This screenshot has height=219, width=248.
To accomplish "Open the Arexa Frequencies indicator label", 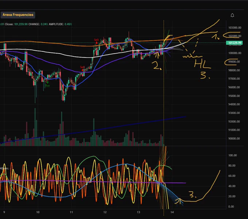I will [x=18, y=15].
